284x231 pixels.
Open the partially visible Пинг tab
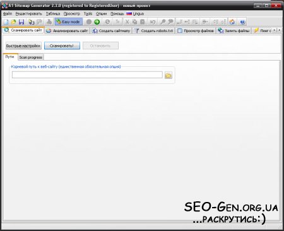tap(263, 31)
